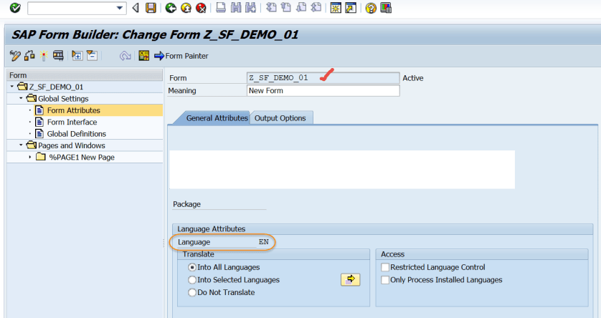
Task: Open Form Painter
Action: pos(181,56)
